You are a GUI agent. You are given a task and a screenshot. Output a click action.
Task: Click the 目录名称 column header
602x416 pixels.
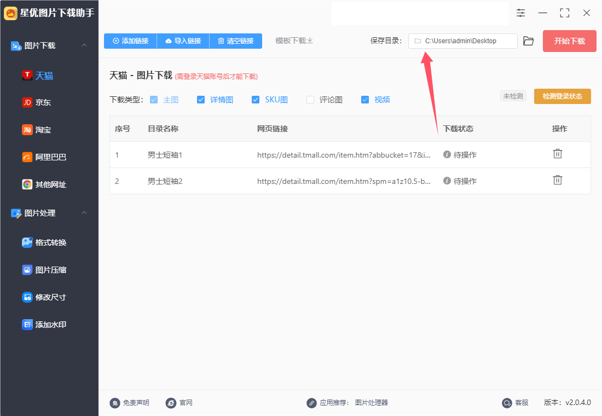pyautogui.click(x=163, y=129)
